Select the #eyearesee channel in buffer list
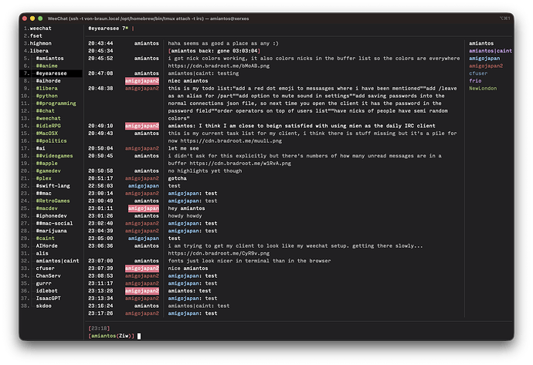 pyautogui.click(x=51, y=73)
